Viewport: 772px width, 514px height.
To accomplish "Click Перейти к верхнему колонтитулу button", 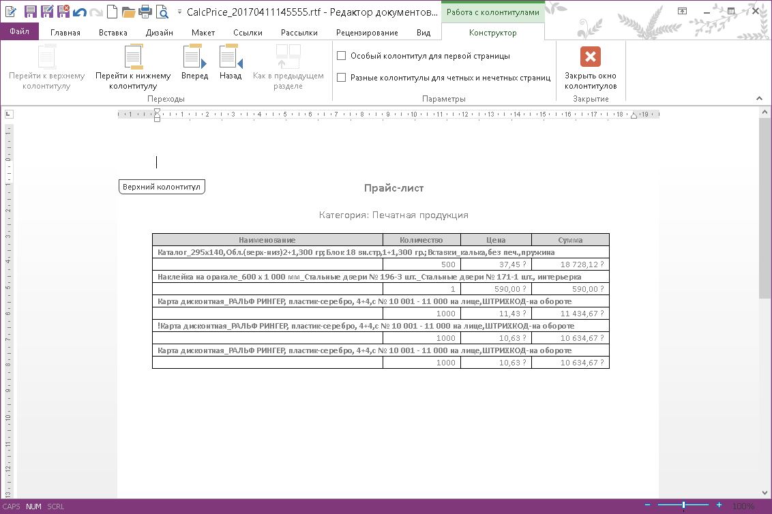I will pyautogui.click(x=47, y=67).
